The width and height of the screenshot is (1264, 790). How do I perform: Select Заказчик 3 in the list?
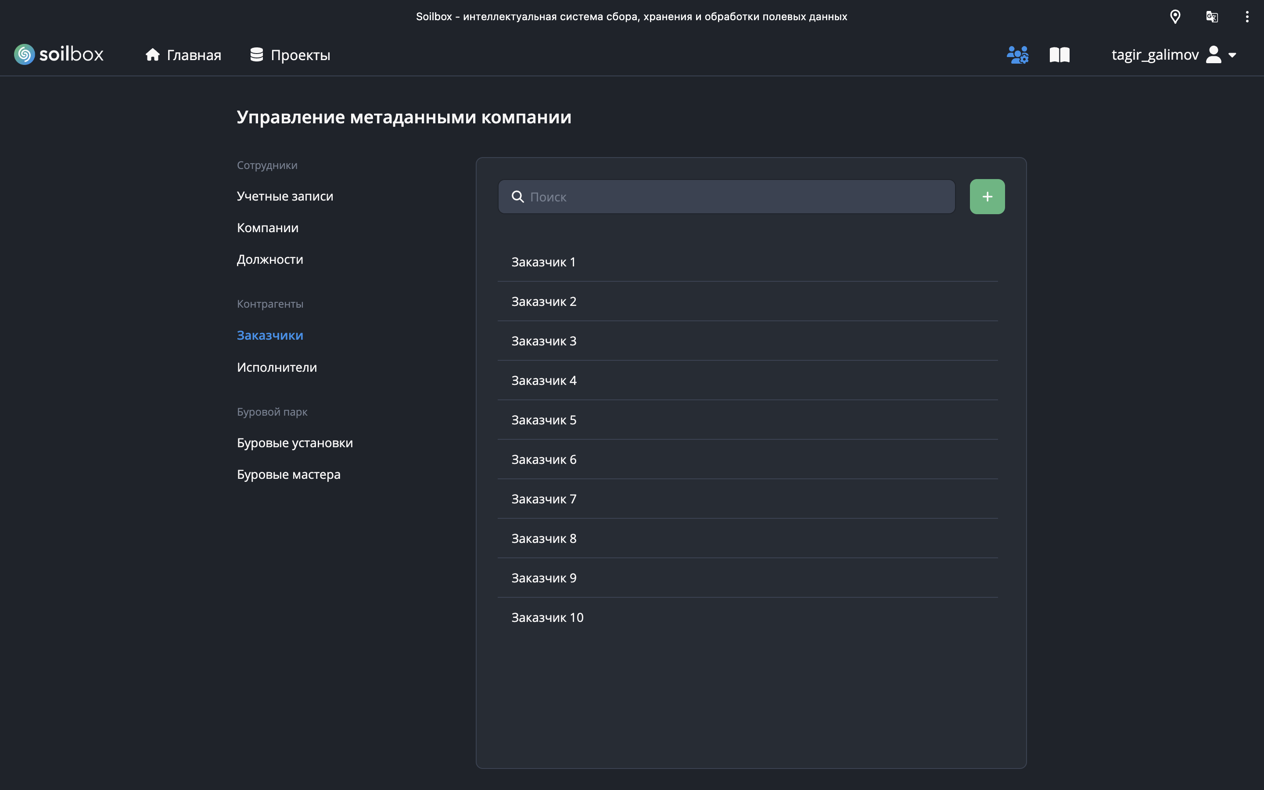(544, 341)
